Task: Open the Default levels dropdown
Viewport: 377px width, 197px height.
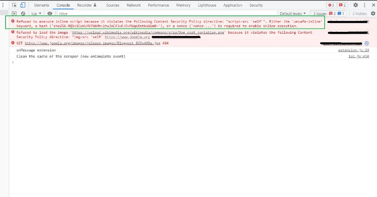Action: [292, 14]
